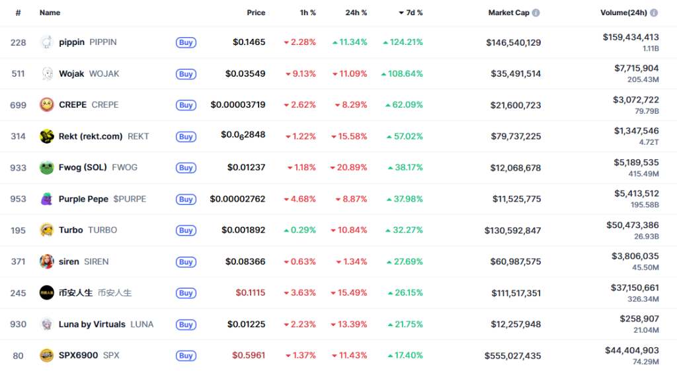Click the Market Cap info icon
Image resolution: width=677 pixels, height=371 pixels.
pyautogui.click(x=536, y=13)
